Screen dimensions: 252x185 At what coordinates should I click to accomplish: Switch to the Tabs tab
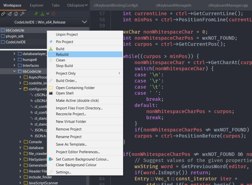[x=56, y=5]
